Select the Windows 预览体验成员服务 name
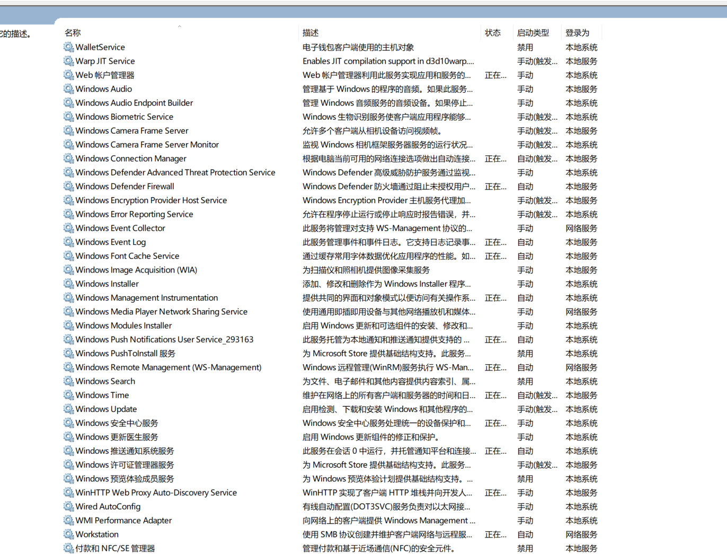727x554 pixels. point(125,479)
